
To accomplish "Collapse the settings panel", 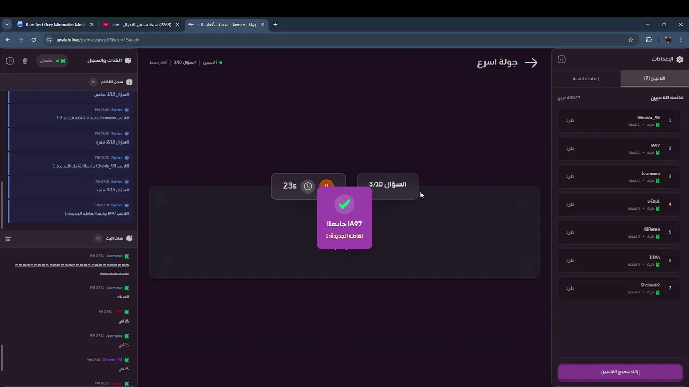I will [x=561, y=59].
